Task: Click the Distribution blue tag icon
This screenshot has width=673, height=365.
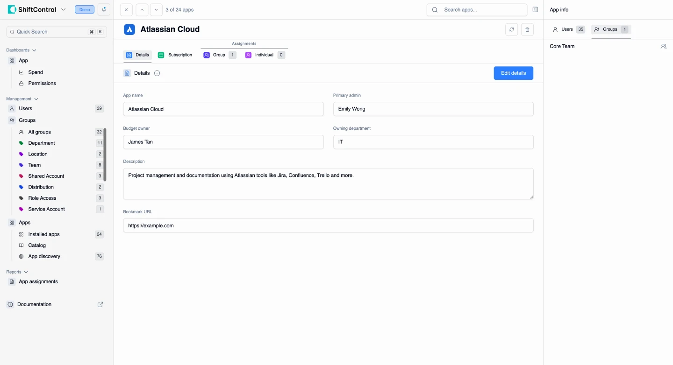Action: 21,187
